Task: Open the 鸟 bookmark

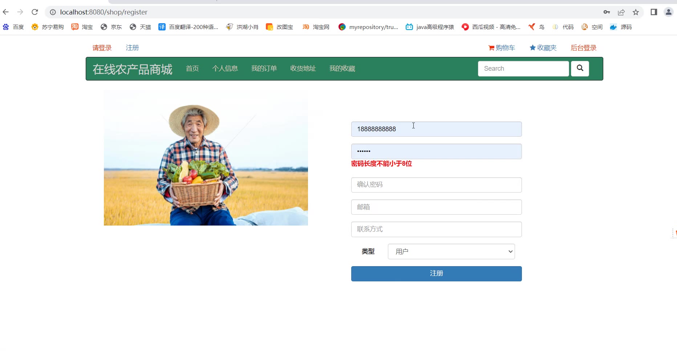Action: [536, 27]
